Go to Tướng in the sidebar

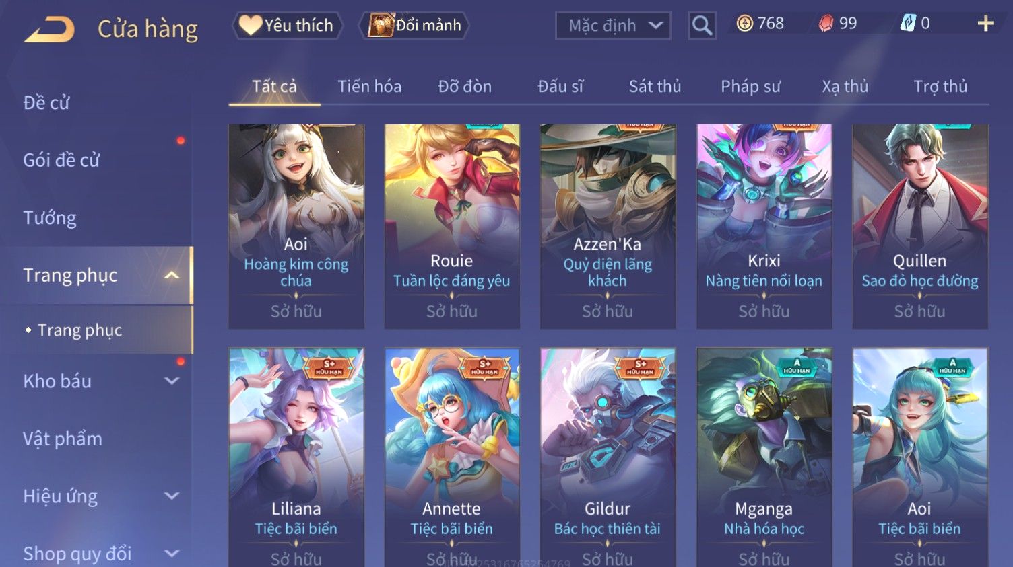pyautogui.click(x=50, y=218)
